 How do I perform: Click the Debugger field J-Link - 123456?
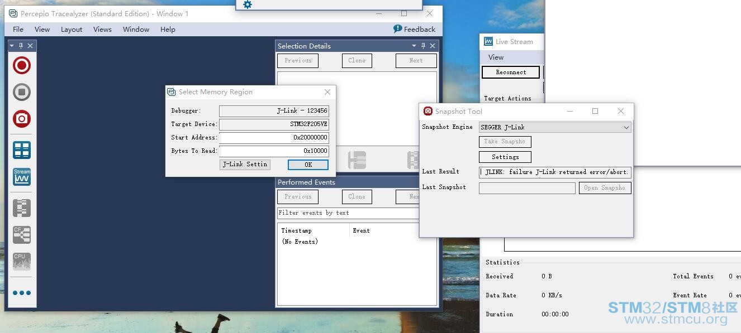pyautogui.click(x=274, y=110)
